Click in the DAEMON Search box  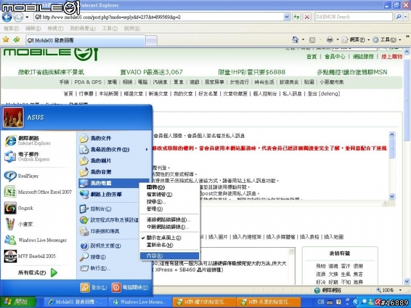(x=354, y=17)
